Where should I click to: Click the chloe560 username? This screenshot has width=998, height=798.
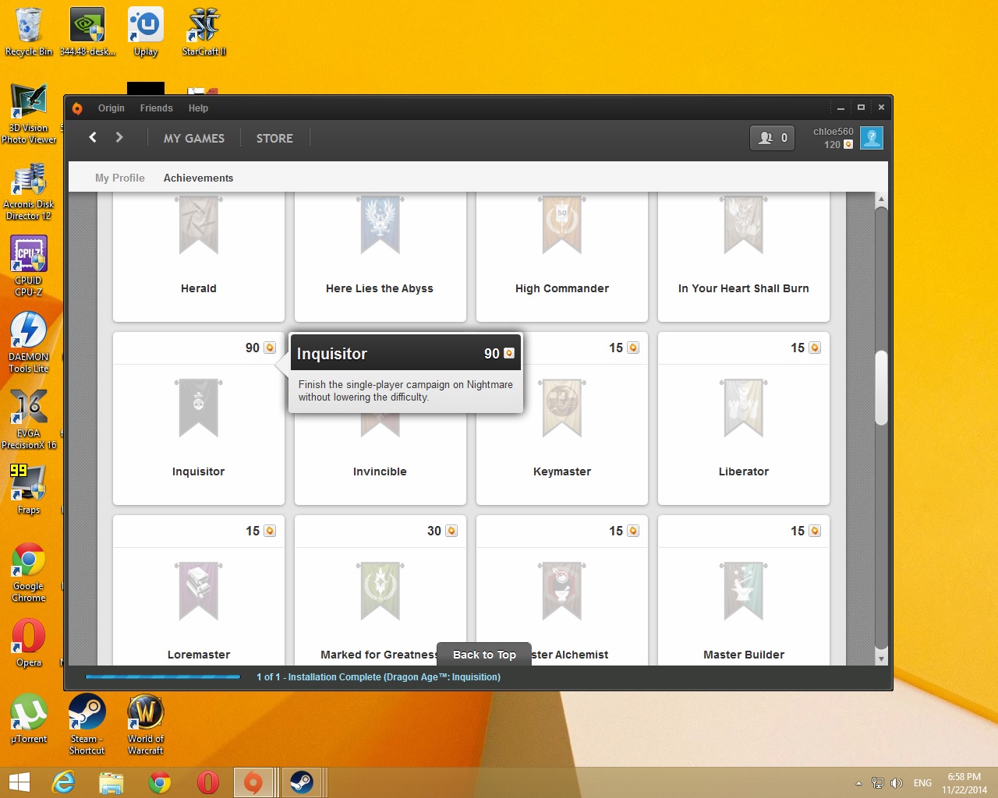pos(833,132)
